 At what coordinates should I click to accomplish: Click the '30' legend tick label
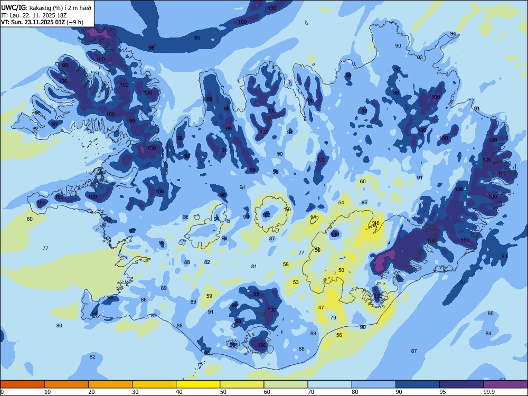pos(135,392)
